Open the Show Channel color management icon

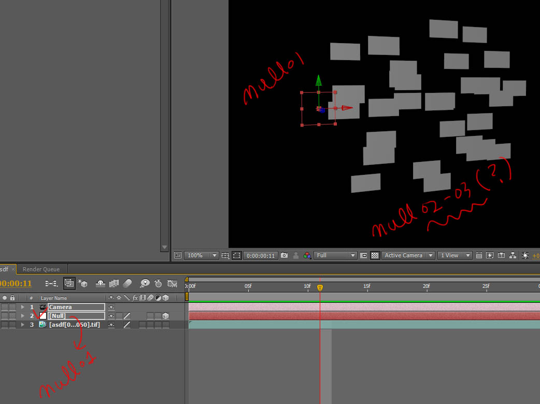coord(307,256)
